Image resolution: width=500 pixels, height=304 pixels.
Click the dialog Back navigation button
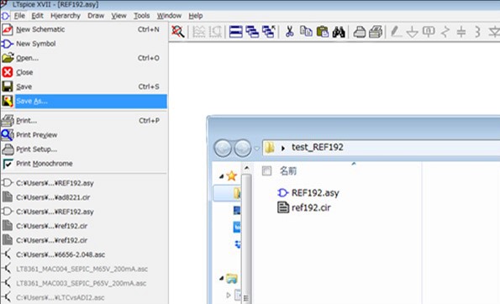point(223,148)
